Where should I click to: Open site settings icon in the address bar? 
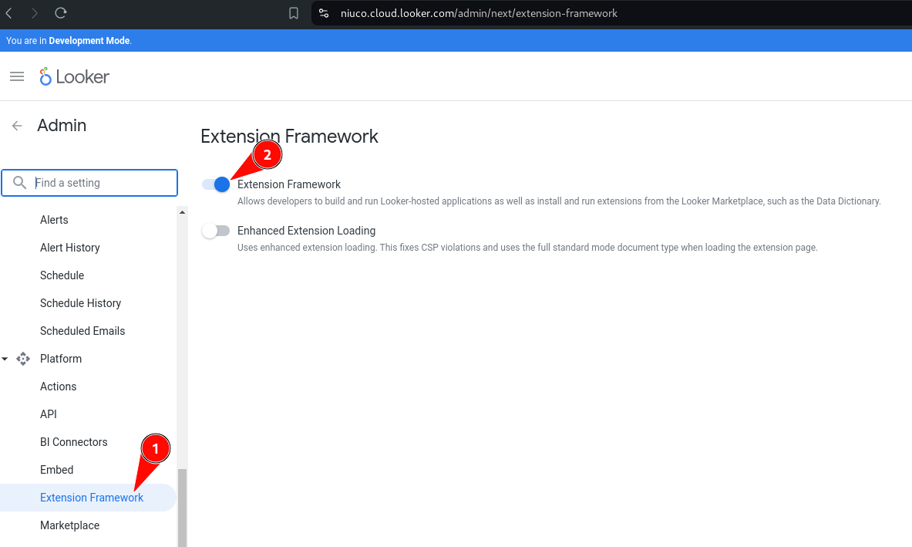click(x=324, y=13)
